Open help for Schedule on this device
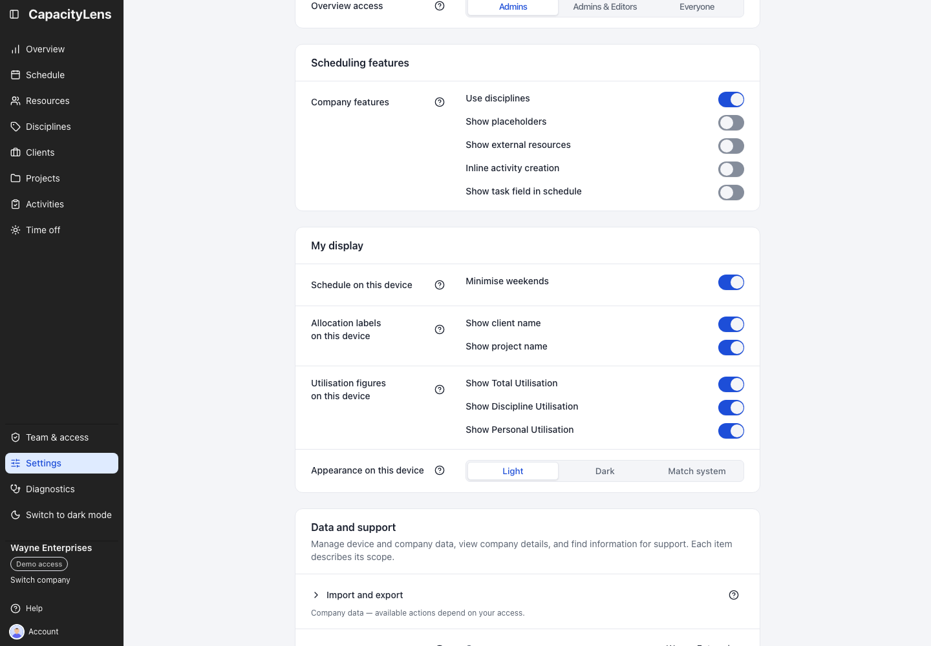 (x=440, y=285)
